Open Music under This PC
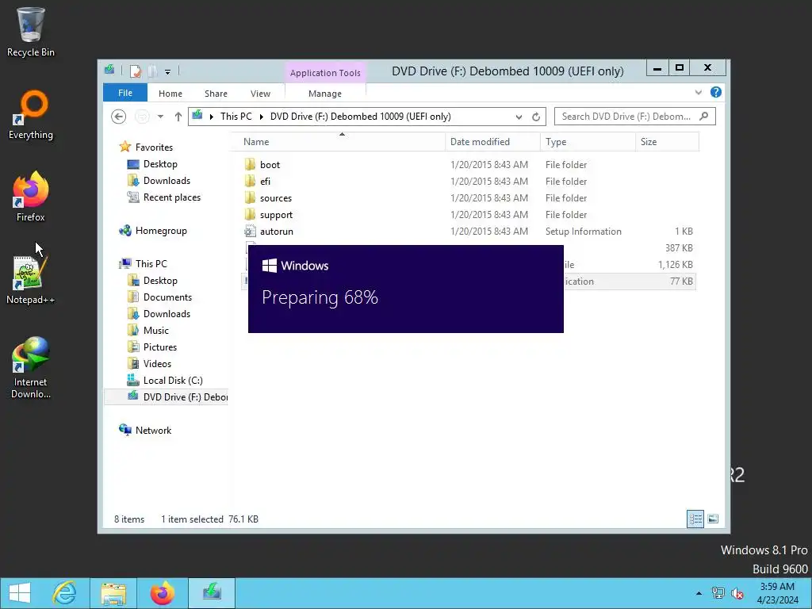This screenshot has width=812, height=609. pos(156,331)
